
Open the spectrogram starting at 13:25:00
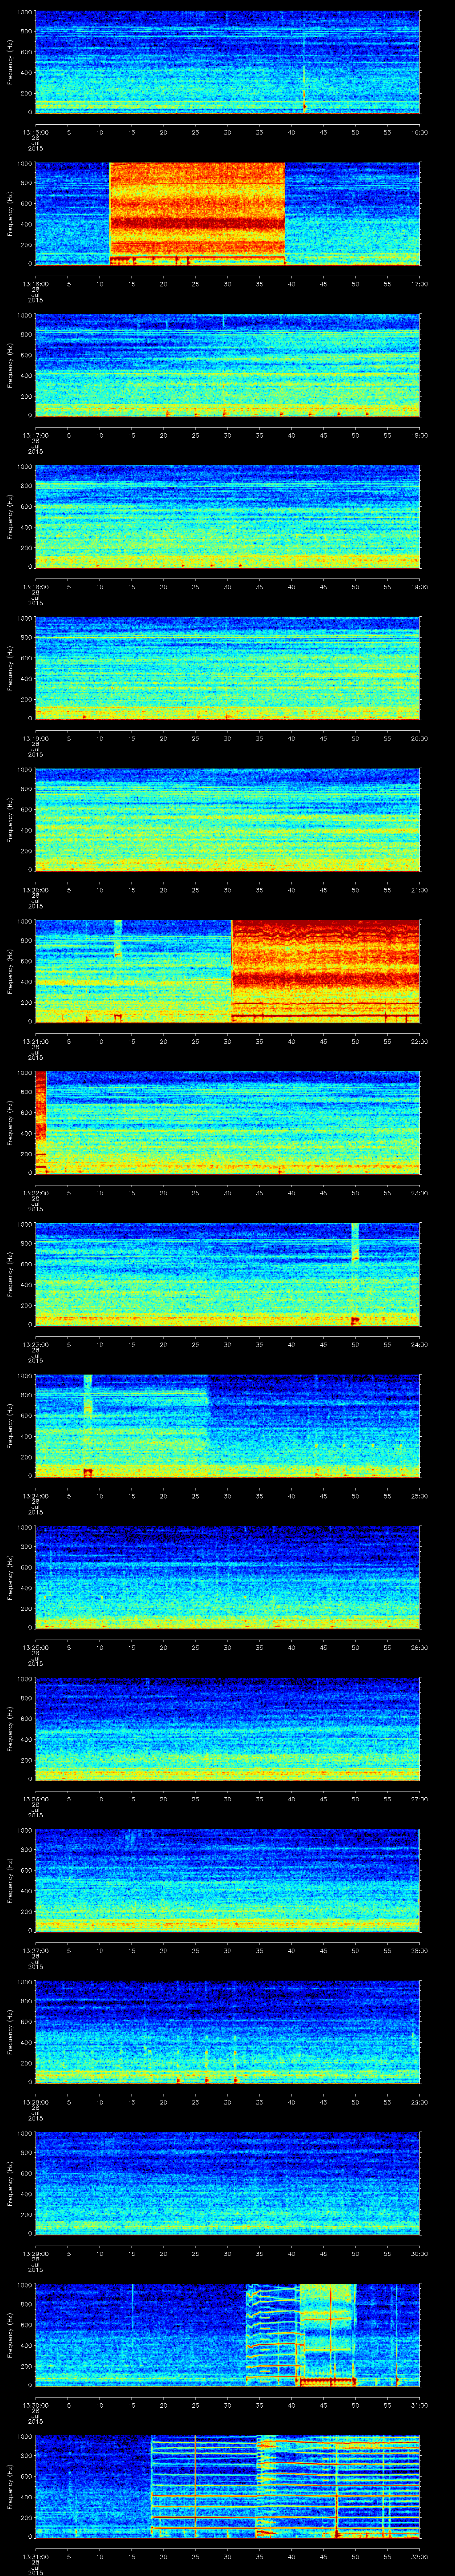(227, 1578)
